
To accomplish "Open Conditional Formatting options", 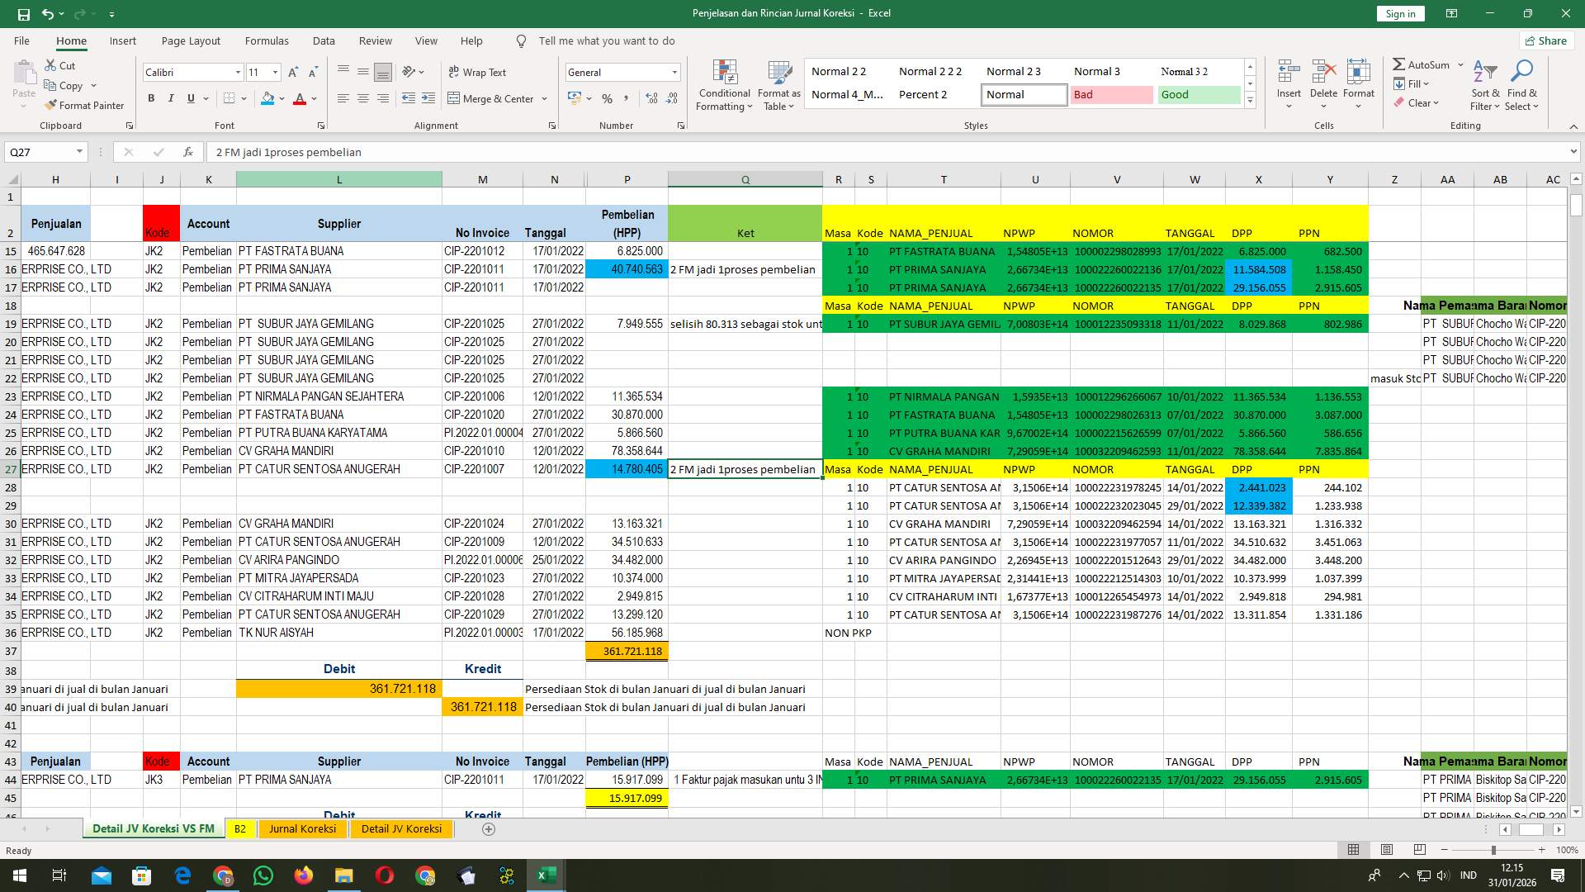I will click(x=724, y=85).
